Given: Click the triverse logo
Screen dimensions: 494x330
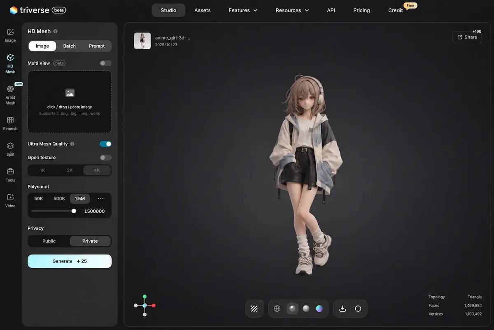Looking at the screenshot, I should [x=29, y=10].
